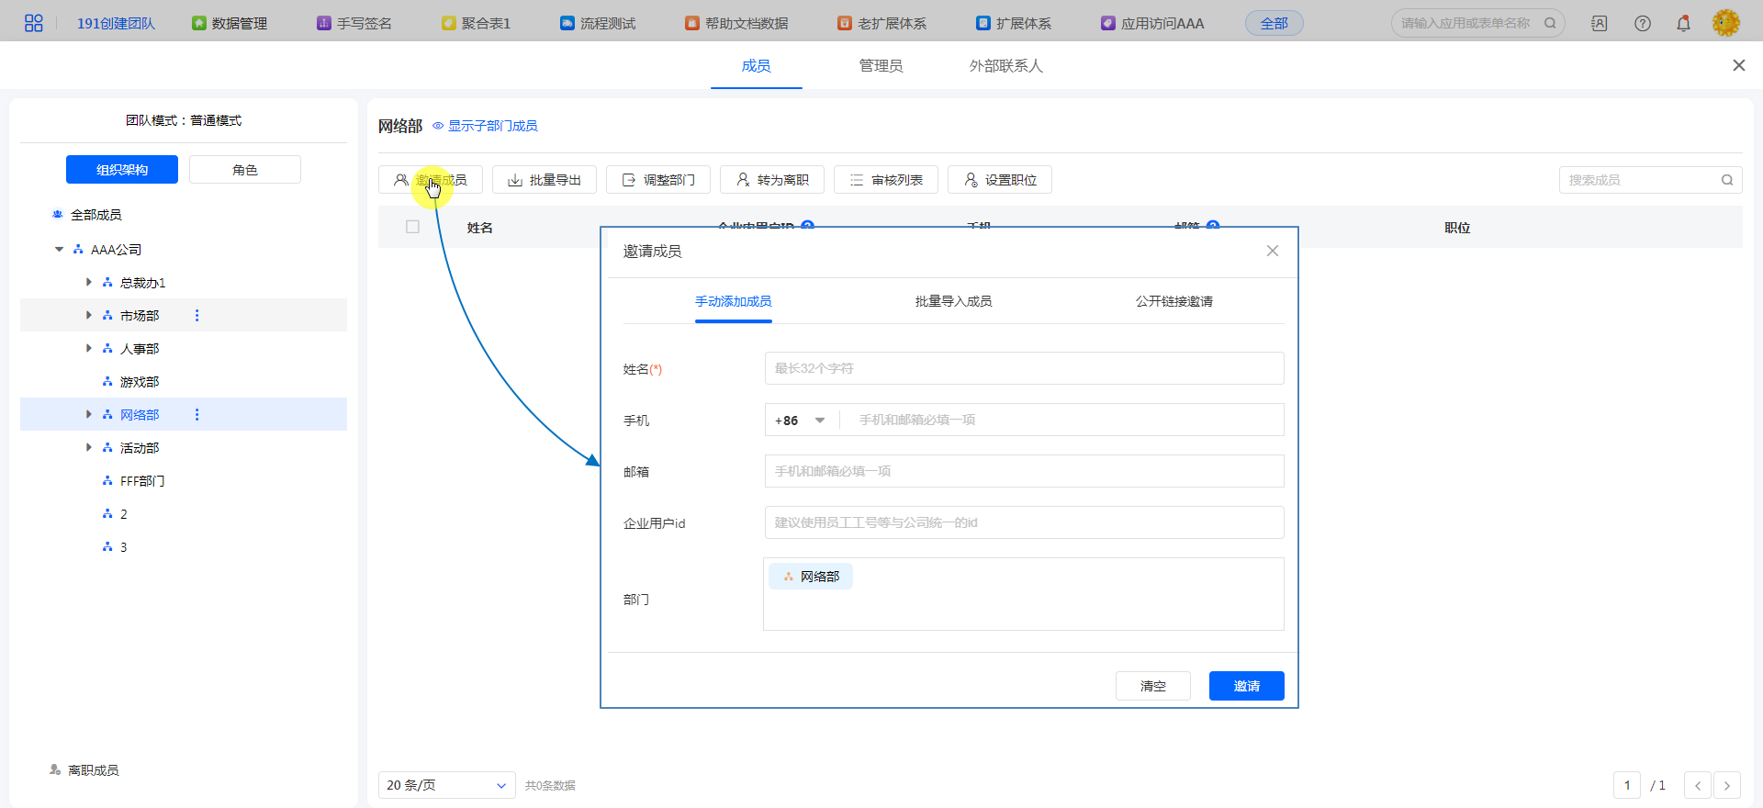1763x808 pixels.
Task: Expand the 人事部 tree node
Action: point(89,349)
